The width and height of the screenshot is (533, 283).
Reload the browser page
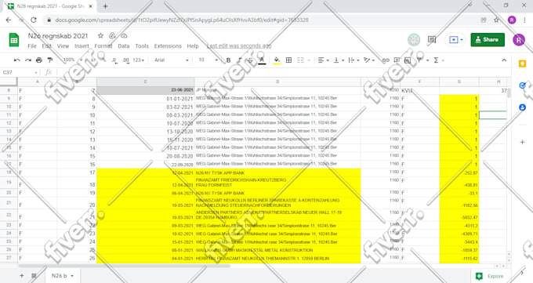[33, 20]
